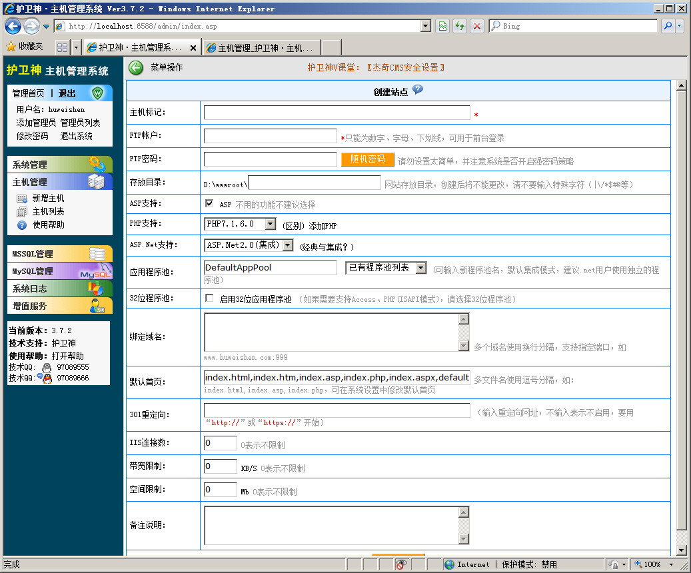Viewport: 691px width, 573px height.
Task: Switch to the 护卫神·主机管理系统 tab
Action: (x=141, y=47)
